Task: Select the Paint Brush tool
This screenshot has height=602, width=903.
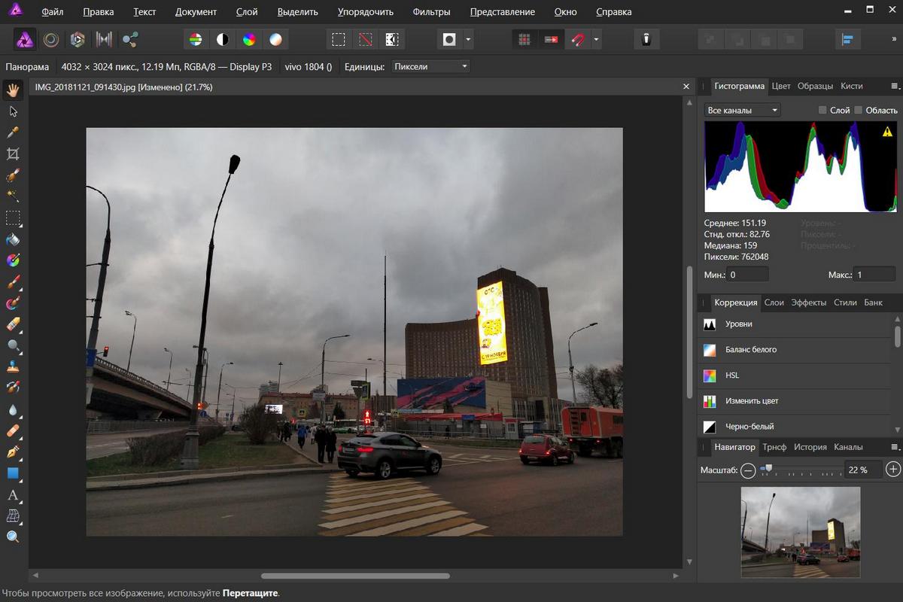Action: click(13, 282)
